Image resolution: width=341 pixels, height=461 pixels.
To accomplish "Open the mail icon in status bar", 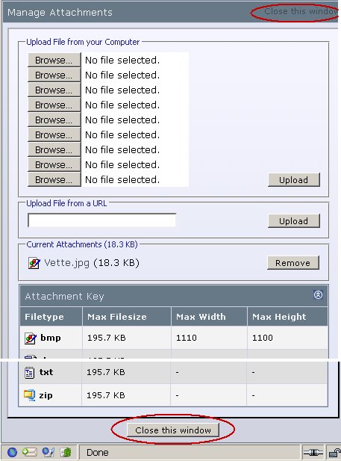I will pos(29,452).
